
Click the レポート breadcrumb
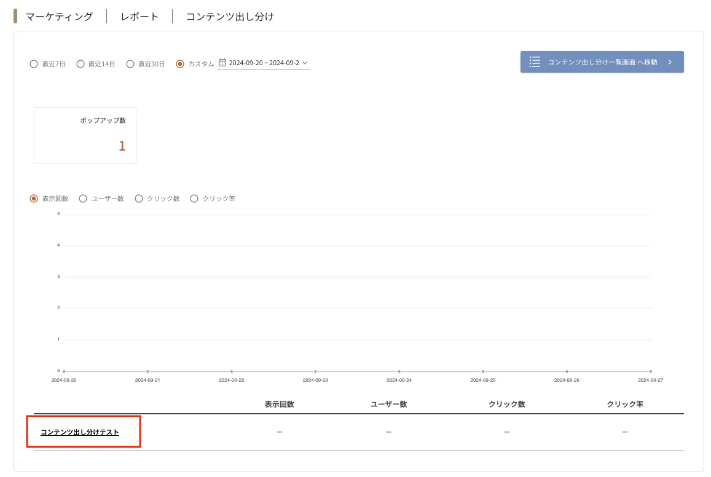click(139, 17)
